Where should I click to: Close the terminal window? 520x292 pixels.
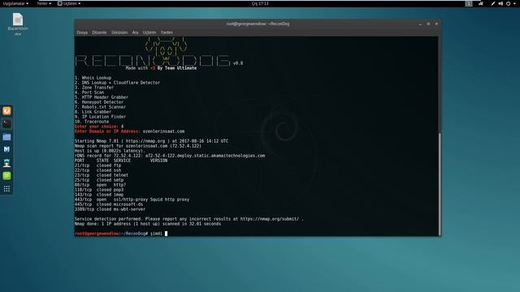436,24
